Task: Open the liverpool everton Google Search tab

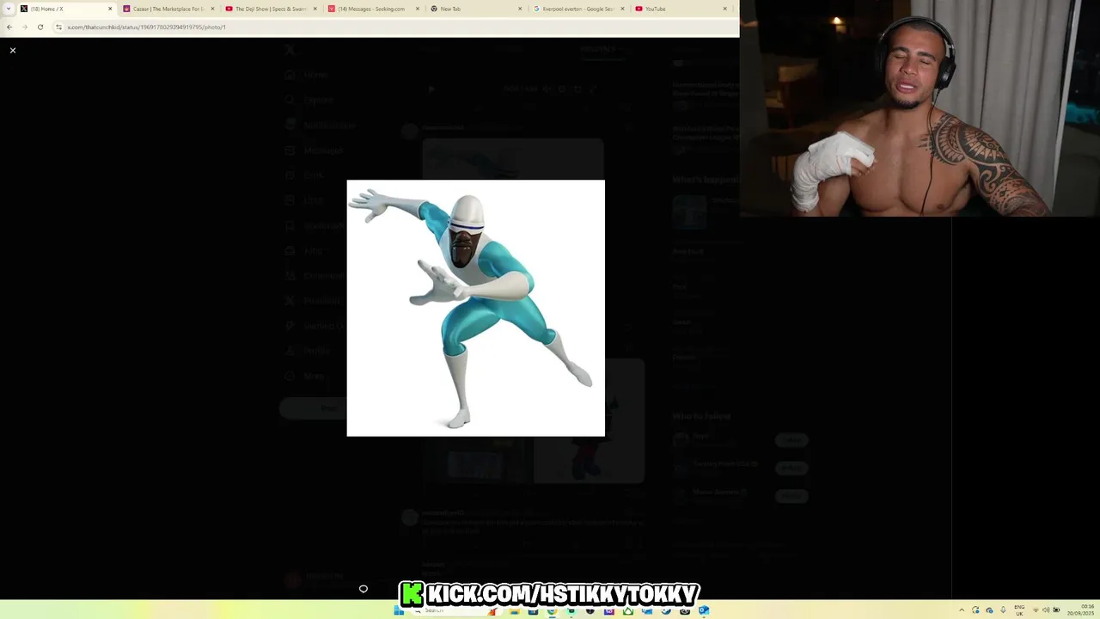Action: coord(577,9)
